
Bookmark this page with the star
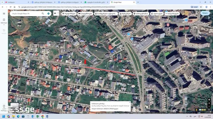point(201,7)
